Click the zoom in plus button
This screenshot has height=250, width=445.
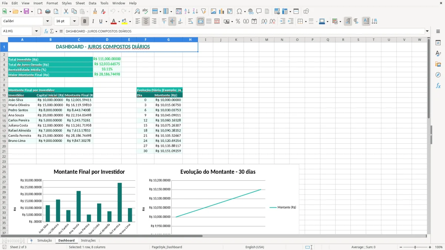430,247
